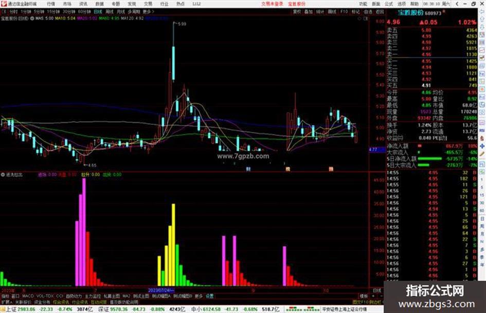The height and width of the screenshot is (313, 486).
Task: Click the 交易未登录 login link
Action: point(272,4)
